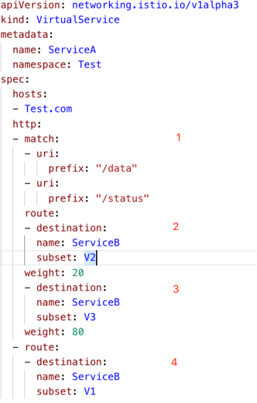This screenshot has height=403, width=257.
Task: Click the ServiceA name value
Action: tap(72, 50)
